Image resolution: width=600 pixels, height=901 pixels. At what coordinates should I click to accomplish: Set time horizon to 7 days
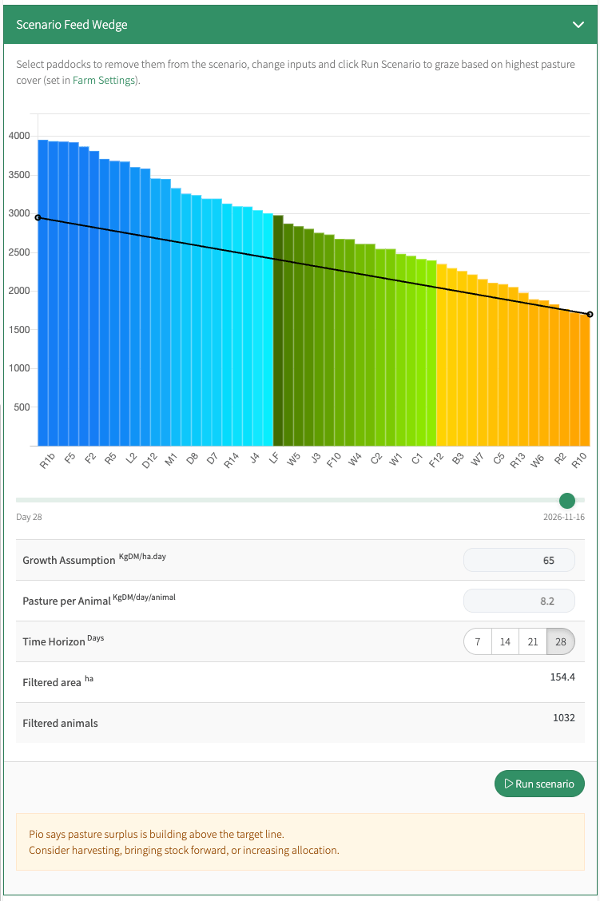tap(478, 642)
